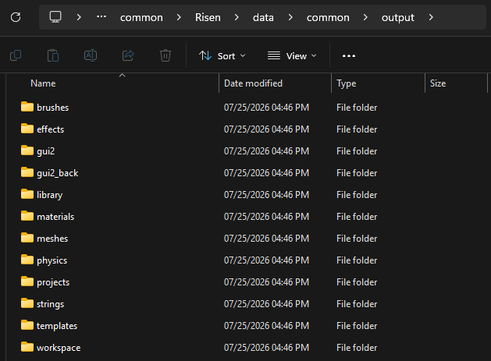Select the strings folder icon

[x=27, y=303]
